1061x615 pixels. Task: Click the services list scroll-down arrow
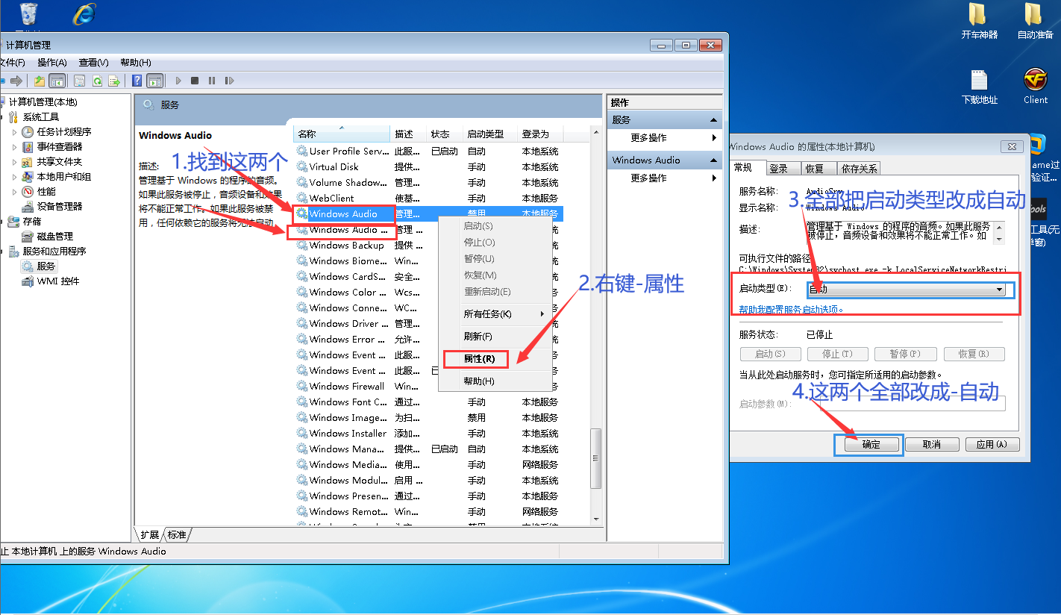[x=596, y=519]
